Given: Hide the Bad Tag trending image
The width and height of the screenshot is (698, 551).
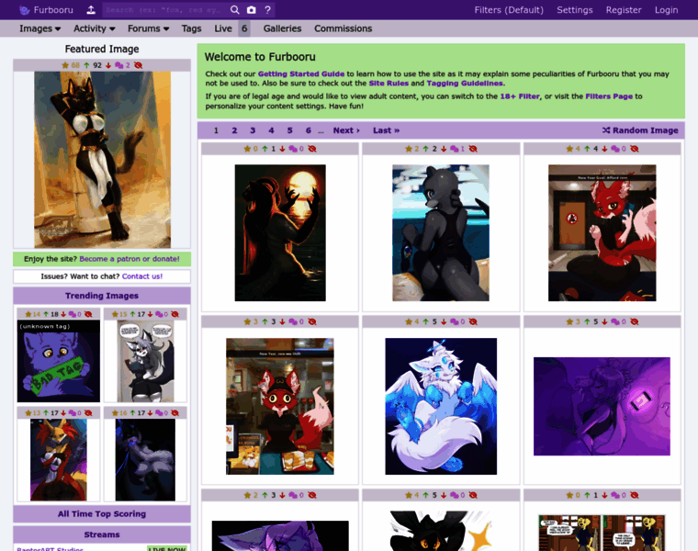Looking at the screenshot, I should (88, 314).
